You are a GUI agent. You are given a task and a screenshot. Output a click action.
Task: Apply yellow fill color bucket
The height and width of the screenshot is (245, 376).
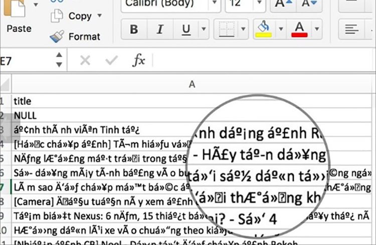264,29
